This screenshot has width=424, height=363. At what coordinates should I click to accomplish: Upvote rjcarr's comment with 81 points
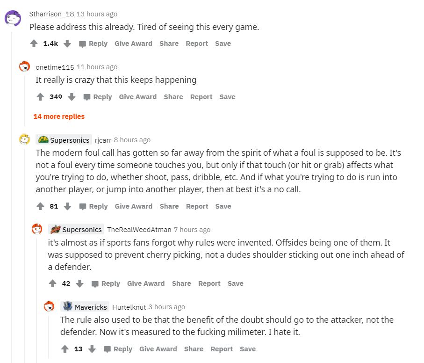[40, 206]
